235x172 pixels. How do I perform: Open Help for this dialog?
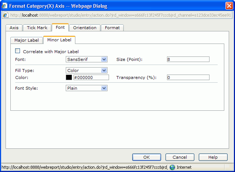point(213,157)
